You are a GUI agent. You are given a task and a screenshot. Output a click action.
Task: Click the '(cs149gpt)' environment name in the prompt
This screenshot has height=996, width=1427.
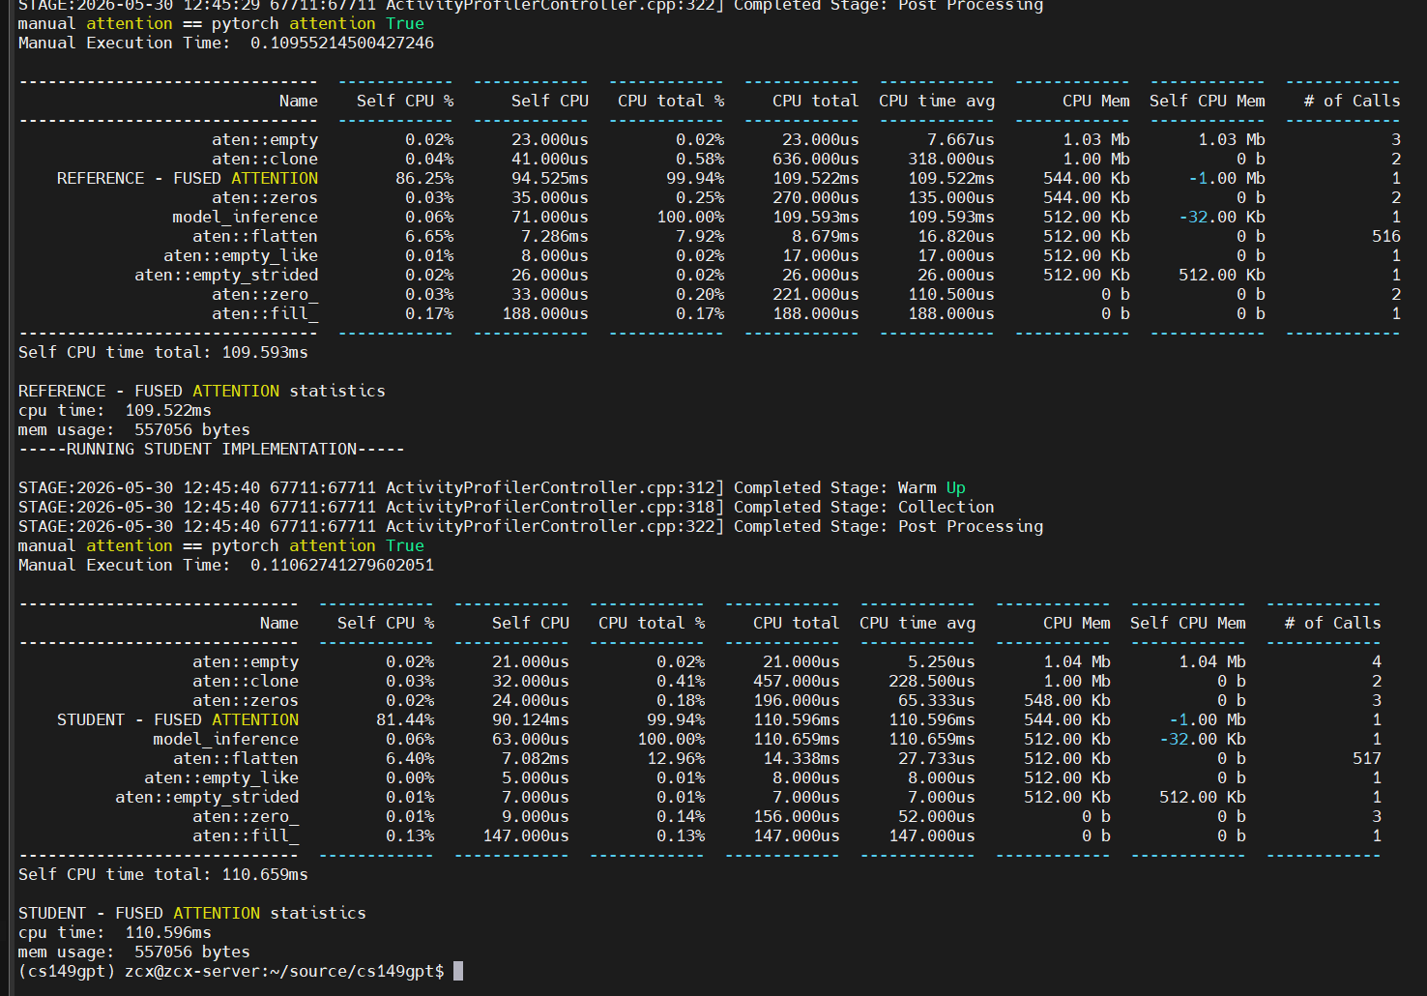[67, 971]
